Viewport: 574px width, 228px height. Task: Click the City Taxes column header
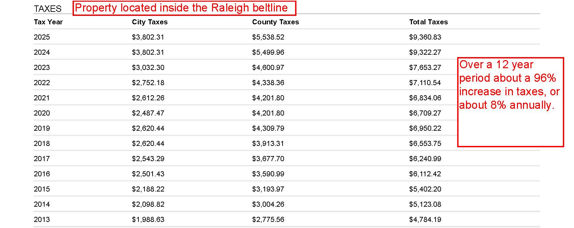click(x=150, y=22)
